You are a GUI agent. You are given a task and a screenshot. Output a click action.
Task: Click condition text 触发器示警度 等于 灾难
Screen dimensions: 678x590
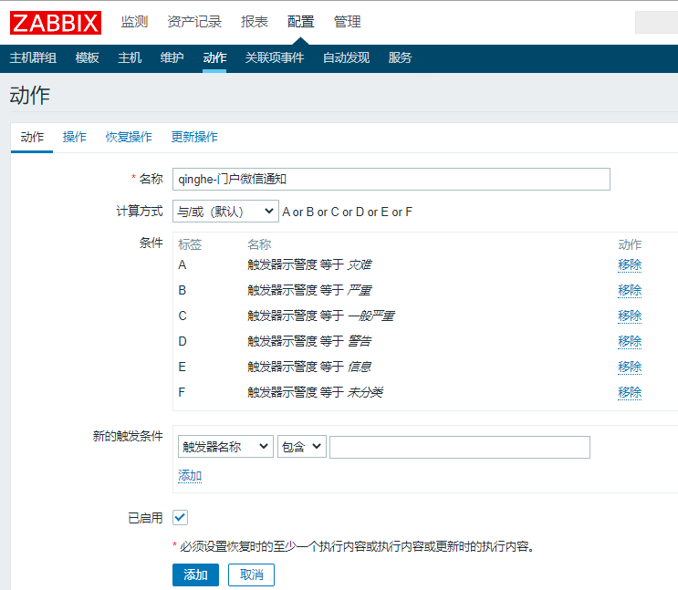[309, 264]
